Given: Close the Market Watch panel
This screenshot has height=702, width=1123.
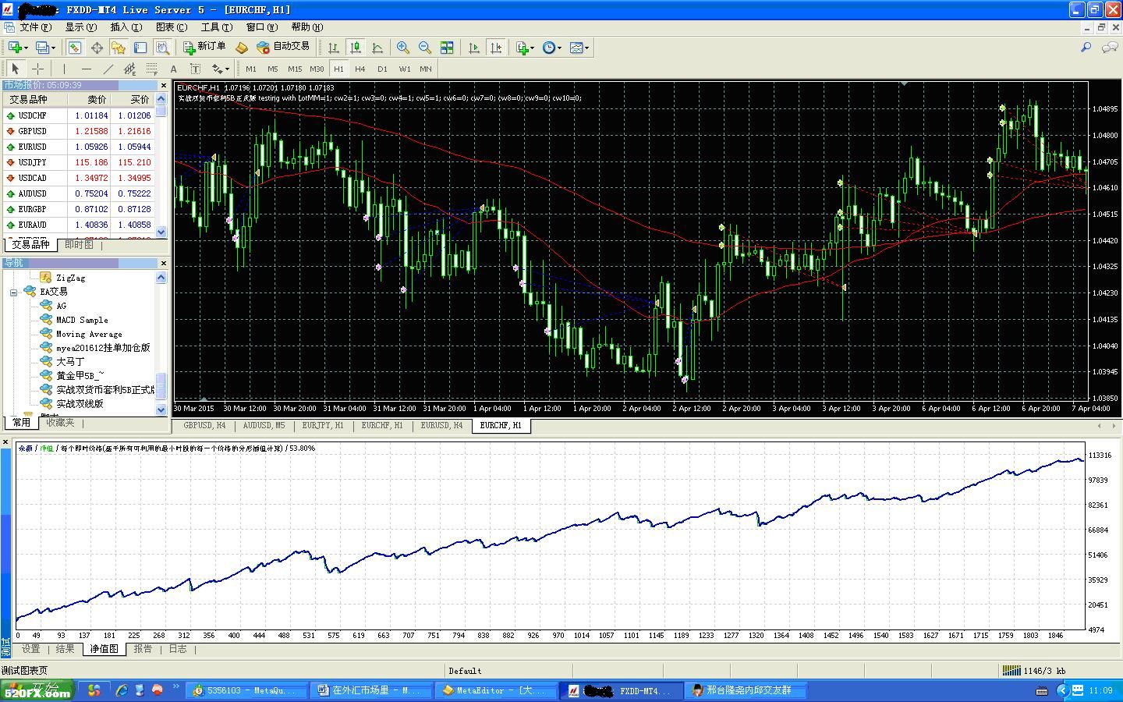Looking at the screenshot, I should coord(163,86).
